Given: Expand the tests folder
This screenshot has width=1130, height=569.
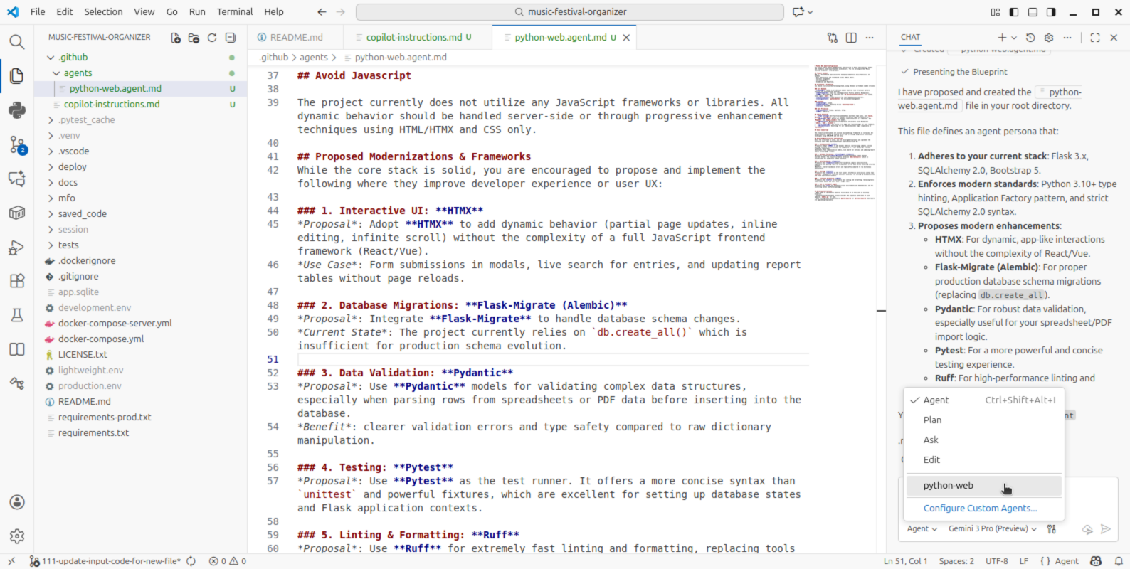Looking at the screenshot, I should 68,245.
